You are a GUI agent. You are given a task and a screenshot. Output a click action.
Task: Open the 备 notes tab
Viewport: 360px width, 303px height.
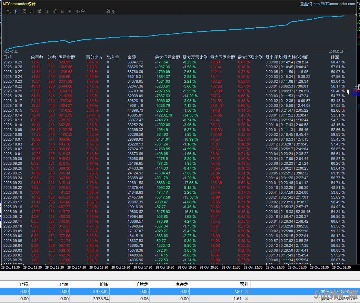[x=70, y=11]
